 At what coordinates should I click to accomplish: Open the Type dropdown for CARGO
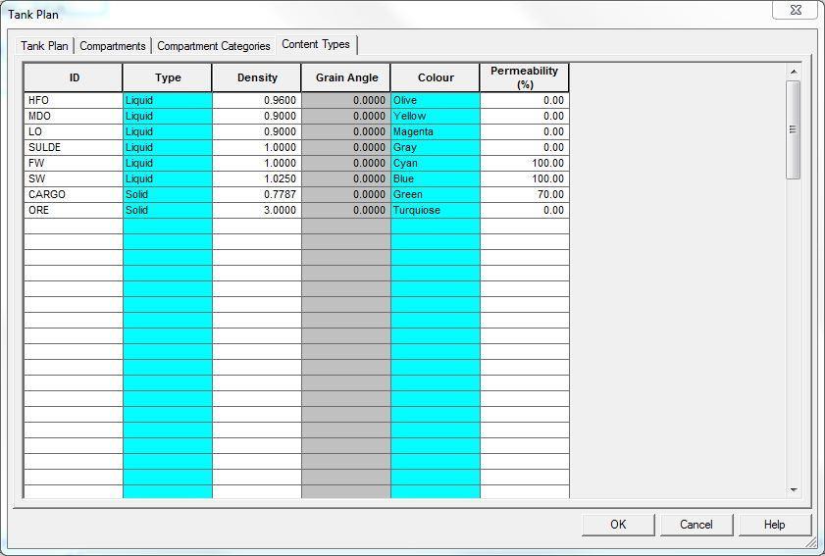pyautogui.click(x=168, y=194)
